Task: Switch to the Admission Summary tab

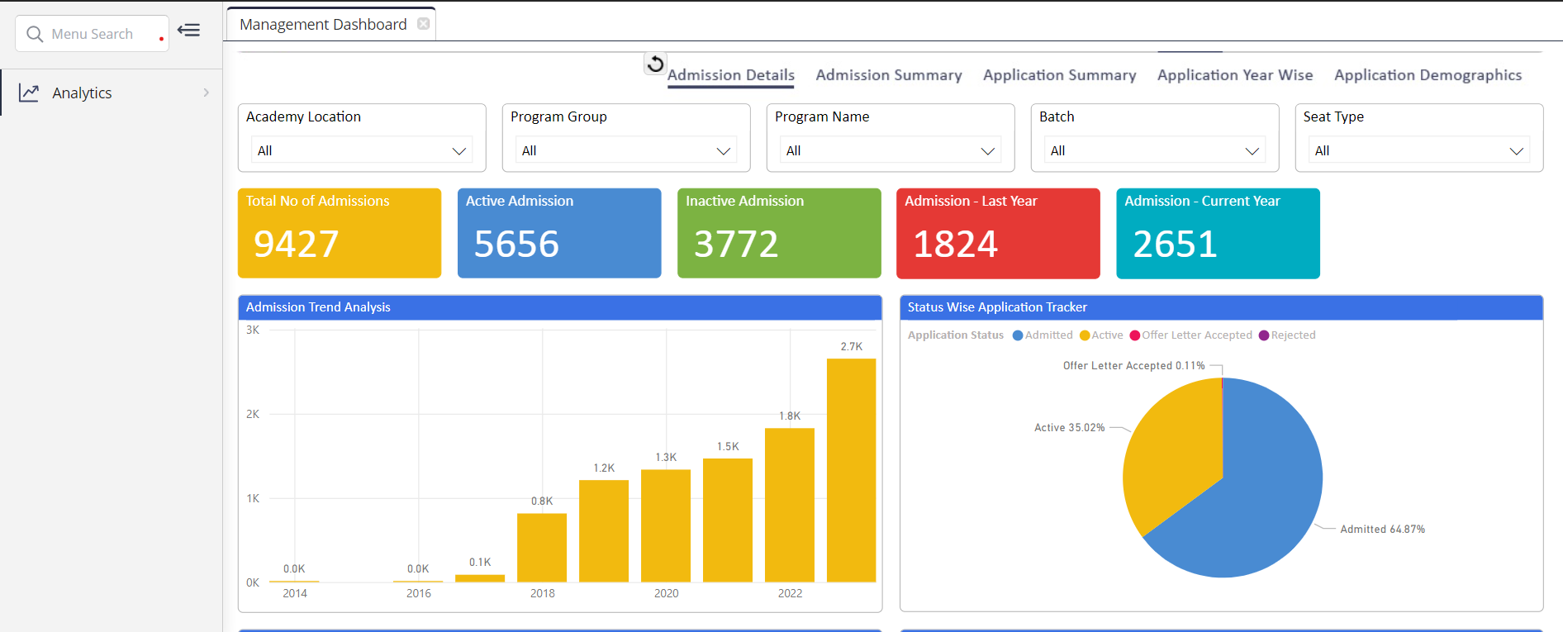Action: tap(889, 75)
